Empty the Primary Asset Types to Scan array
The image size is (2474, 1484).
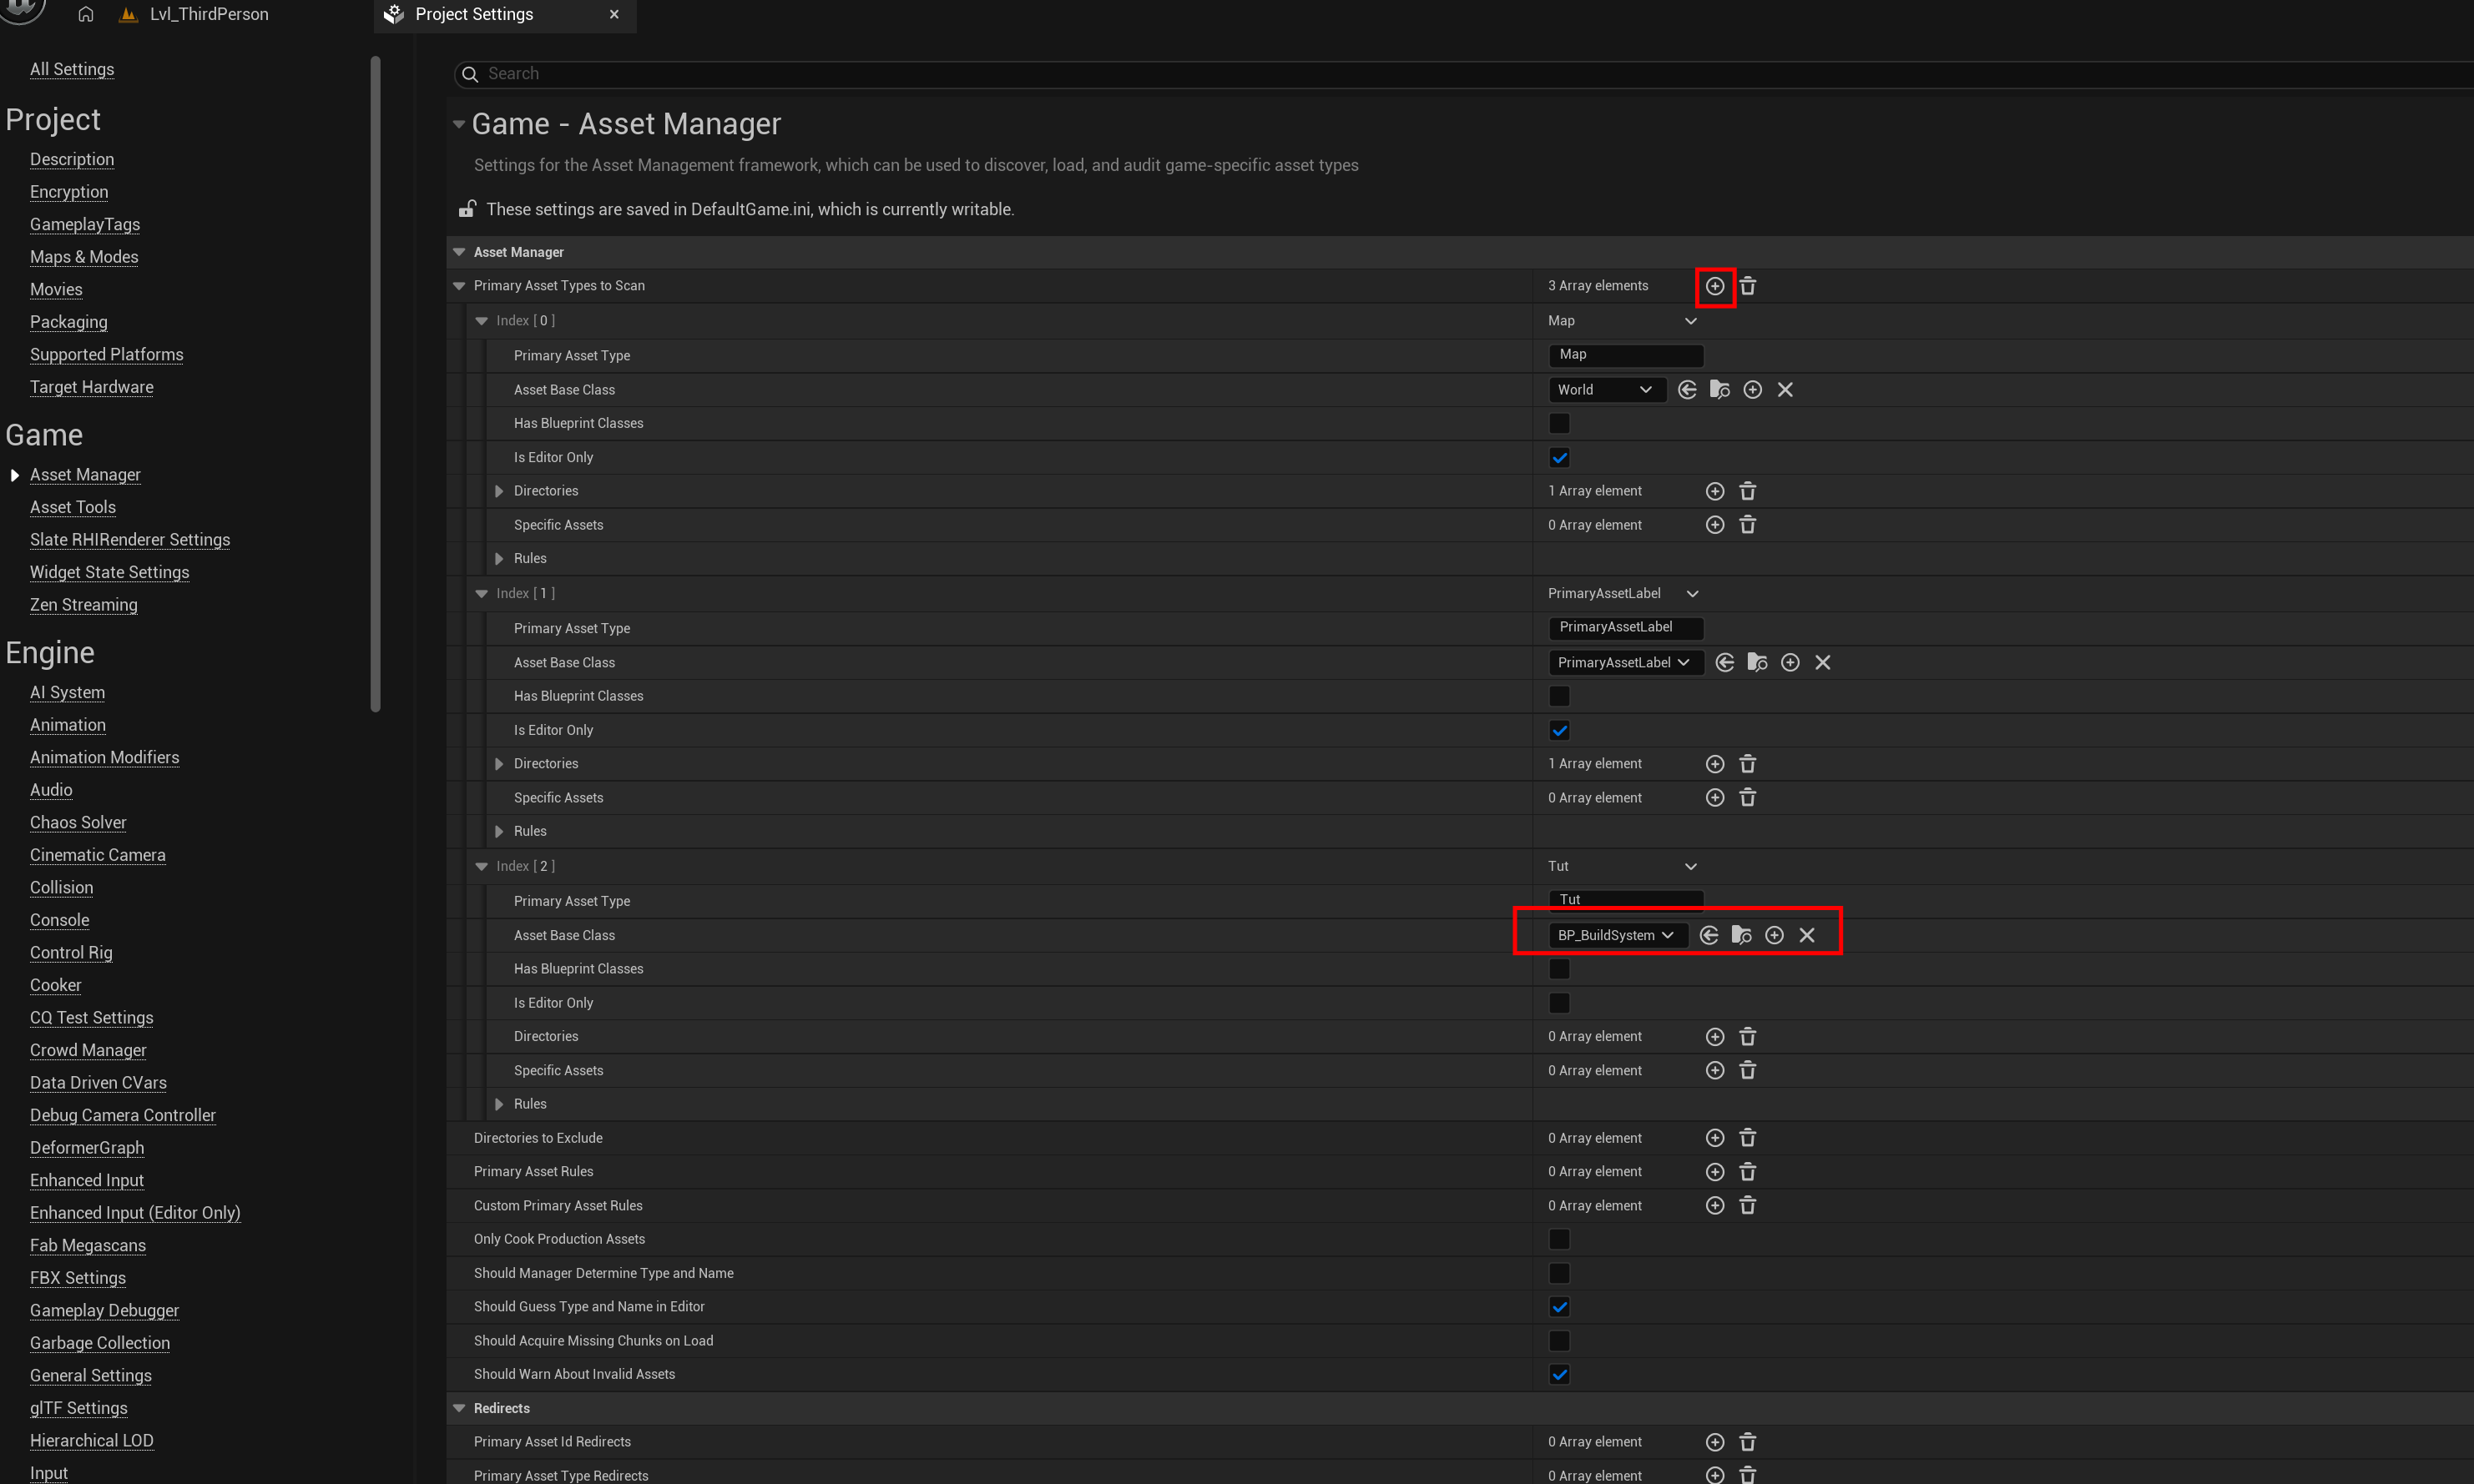click(1748, 286)
